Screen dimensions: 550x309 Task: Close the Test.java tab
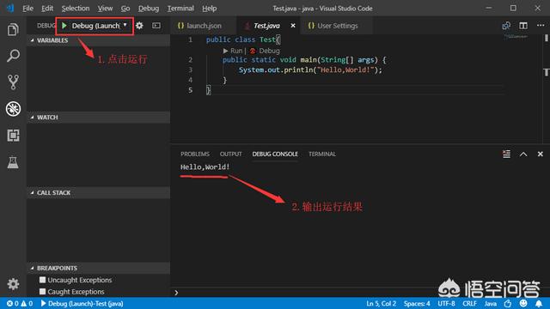[293, 26]
